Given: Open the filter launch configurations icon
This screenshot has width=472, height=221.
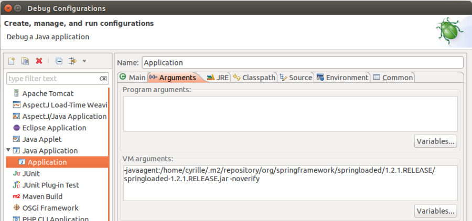Looking at the screenshot, I should pos(72,61).
